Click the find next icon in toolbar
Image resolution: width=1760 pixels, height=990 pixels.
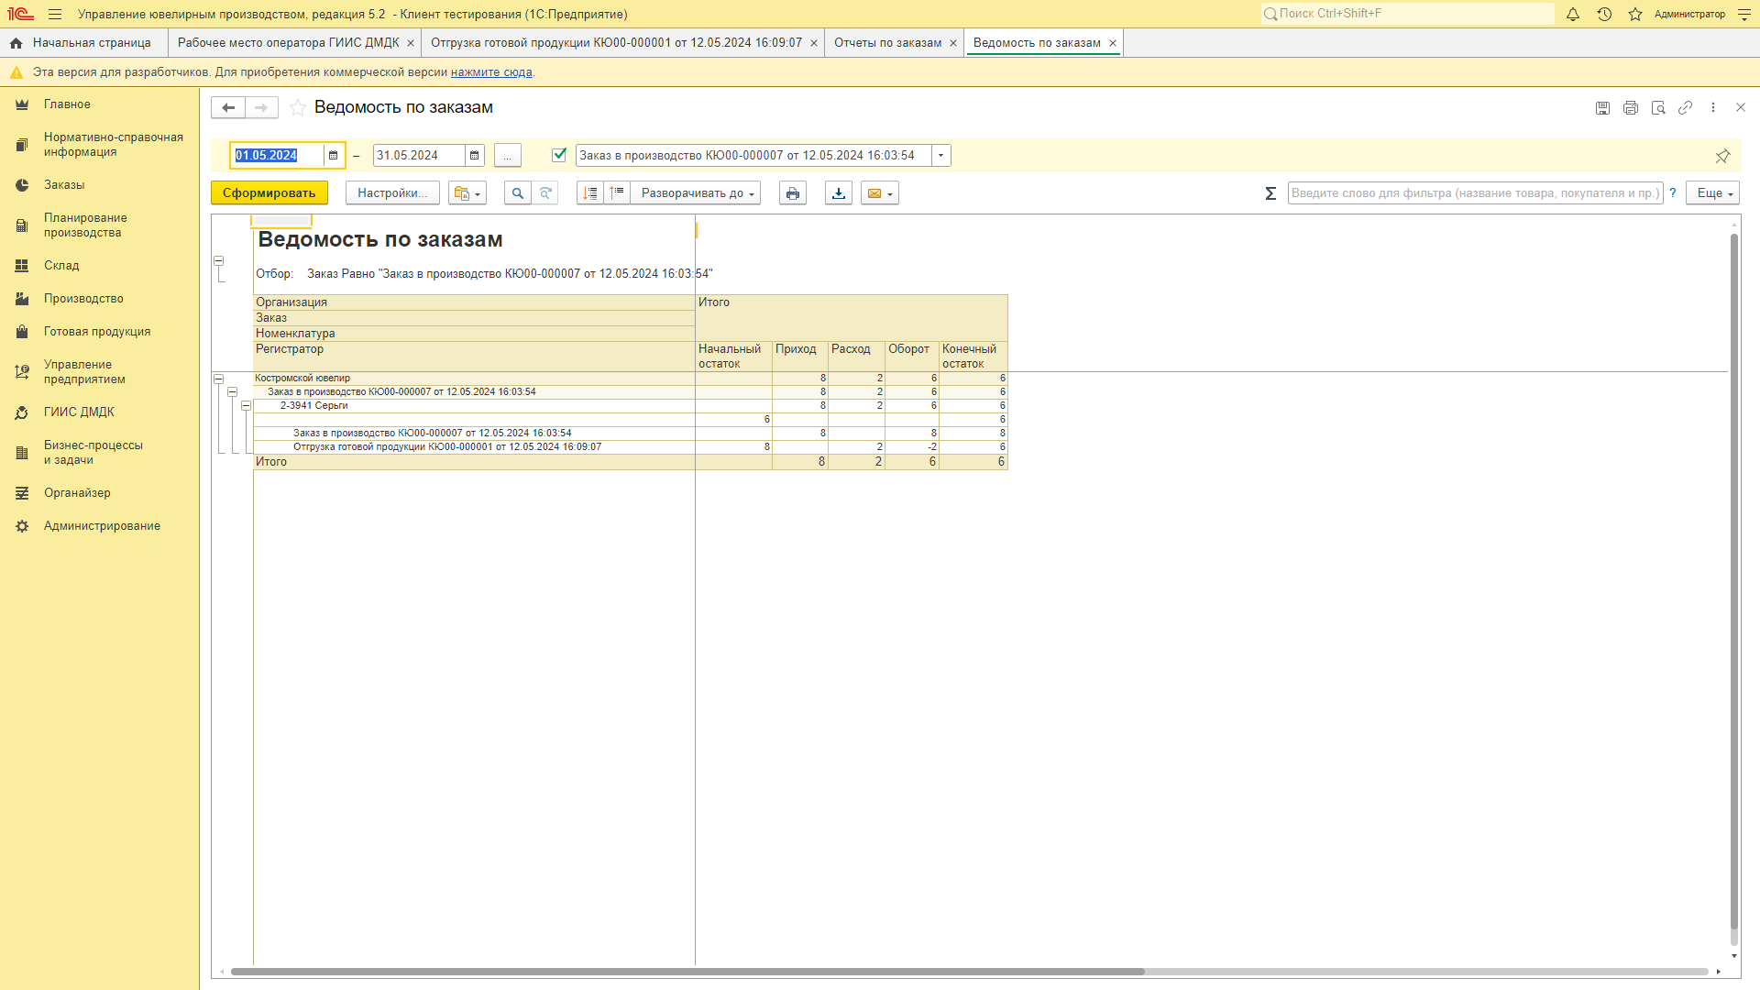click(x=545, y=193)
